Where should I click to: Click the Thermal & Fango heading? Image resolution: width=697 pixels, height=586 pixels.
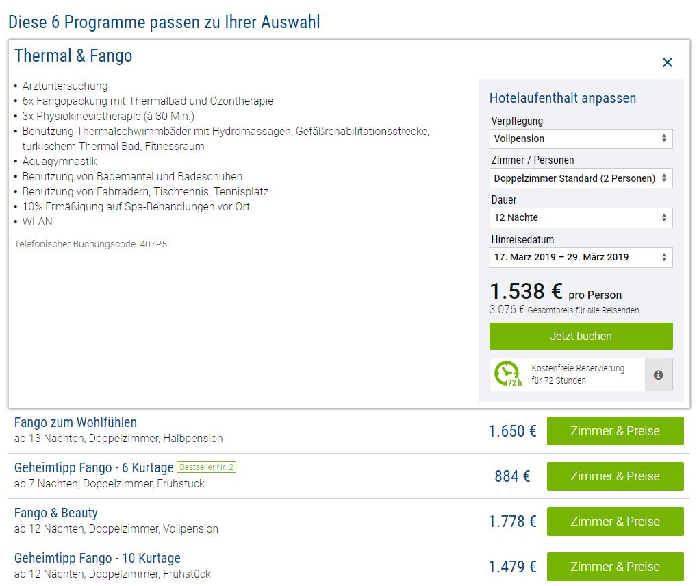(x=73, y=56)
